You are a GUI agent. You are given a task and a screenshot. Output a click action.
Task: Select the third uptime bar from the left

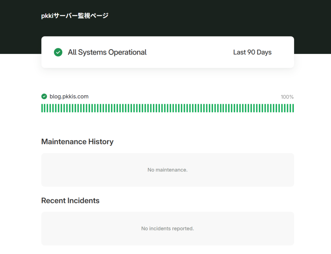pos(48,108)
